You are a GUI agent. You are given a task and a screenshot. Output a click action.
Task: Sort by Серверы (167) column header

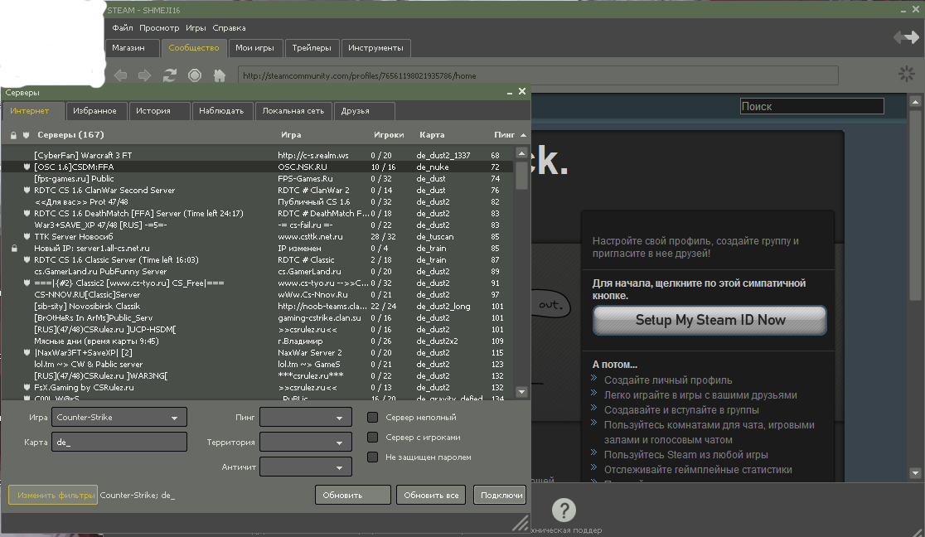pyautogui.click(x=70, y=135)
